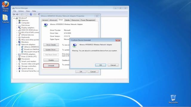The width and height of the screenshot is (191, 107).
Task: Open the Tutorials folder on the desktop
Action: point(5,19)
